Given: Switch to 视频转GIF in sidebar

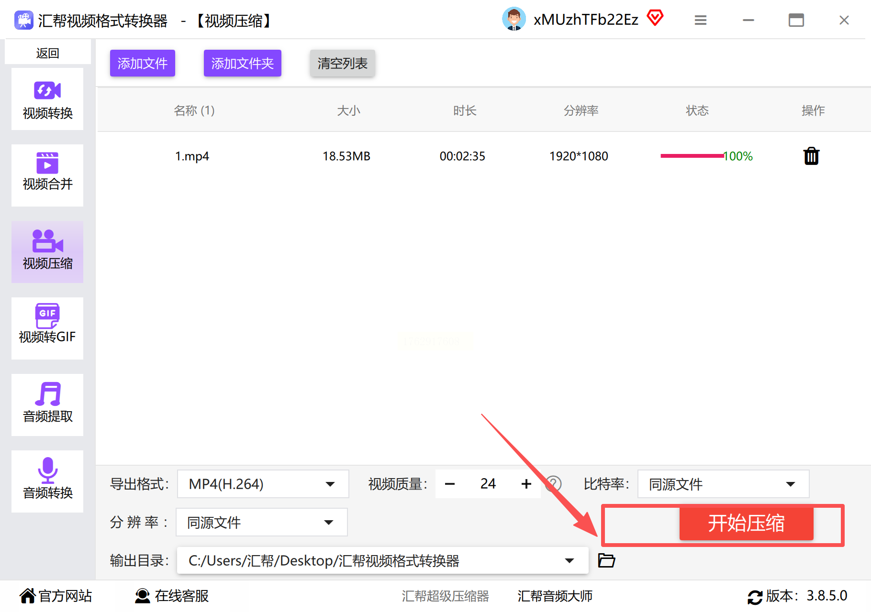Looking at the screenshot, I should [x=47, y=328].
